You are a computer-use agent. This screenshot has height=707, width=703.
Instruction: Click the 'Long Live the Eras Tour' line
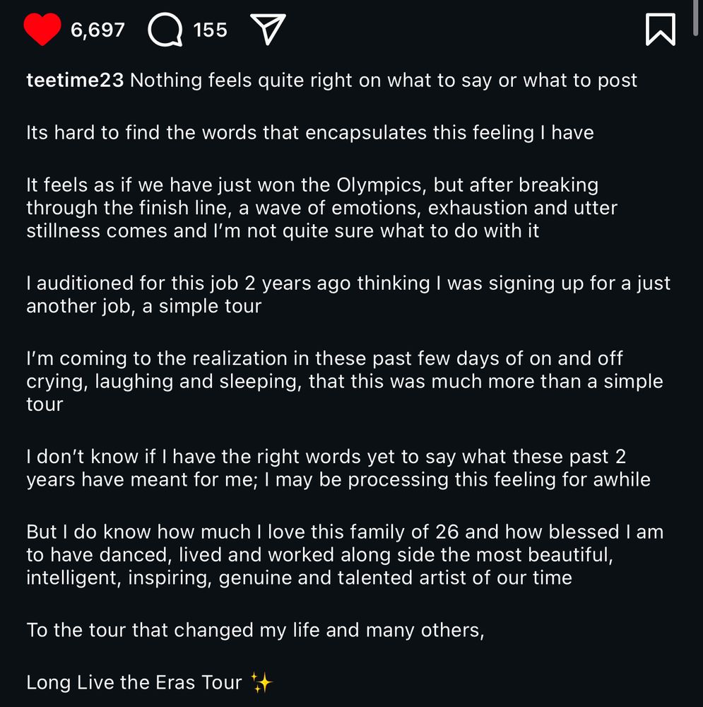click(x=150, y=683)
